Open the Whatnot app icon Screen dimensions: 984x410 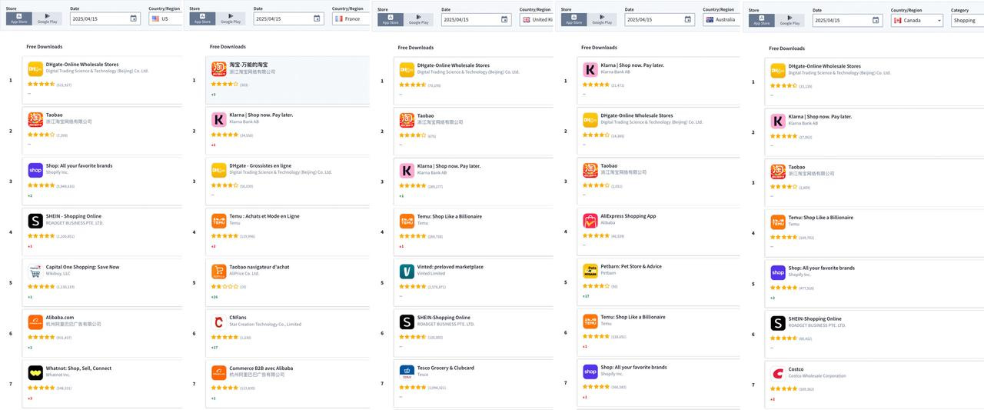35,372
